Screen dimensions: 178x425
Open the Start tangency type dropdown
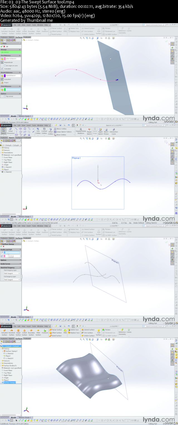tap(12, 273)
